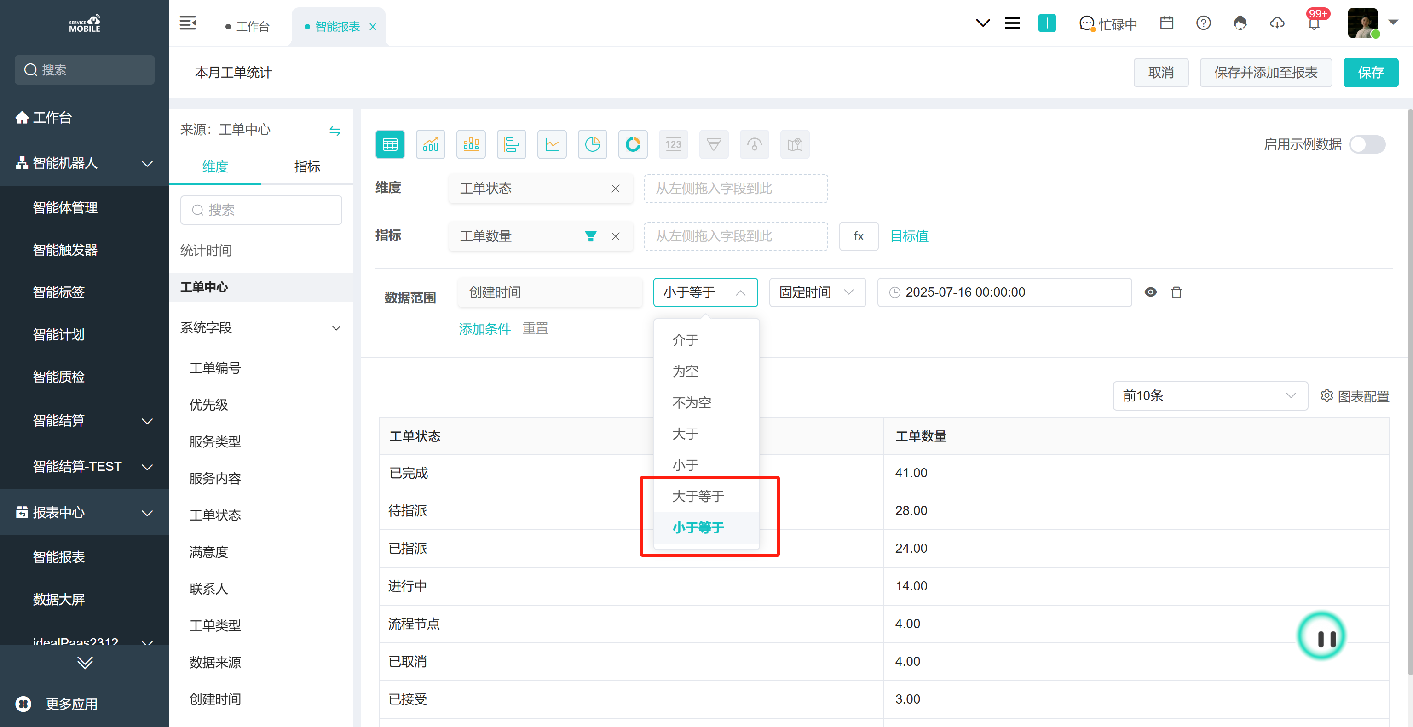Choose 介于 in operator list
Image resolution: width=1413 pixels, height=727 pixels.
coord(707,340)
